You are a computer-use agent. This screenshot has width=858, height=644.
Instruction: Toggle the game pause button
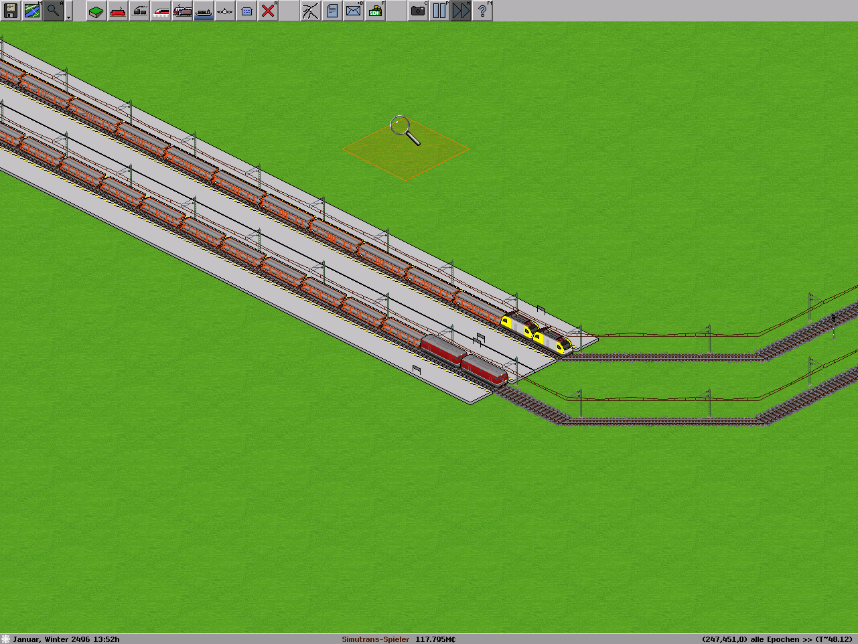(439, 11)
